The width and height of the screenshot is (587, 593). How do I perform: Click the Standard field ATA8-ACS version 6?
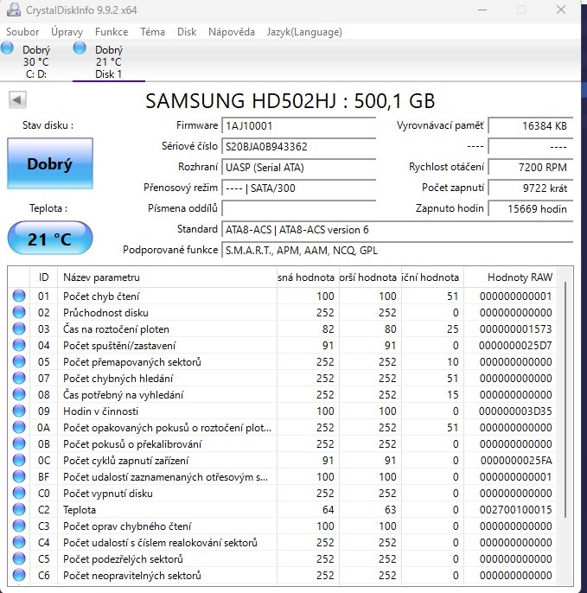point(398,230)
